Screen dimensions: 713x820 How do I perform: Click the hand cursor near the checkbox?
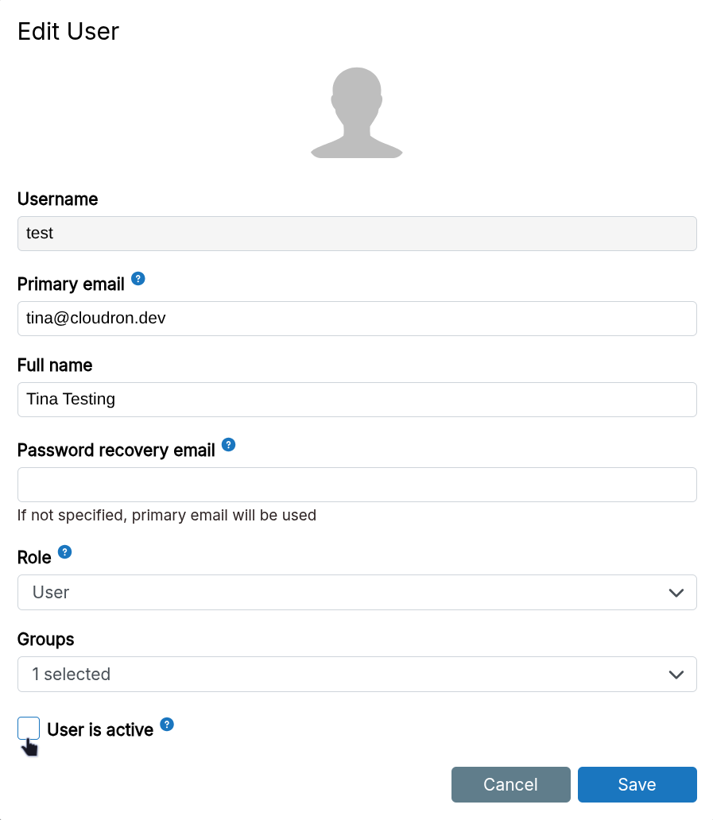tap(30, 748)
